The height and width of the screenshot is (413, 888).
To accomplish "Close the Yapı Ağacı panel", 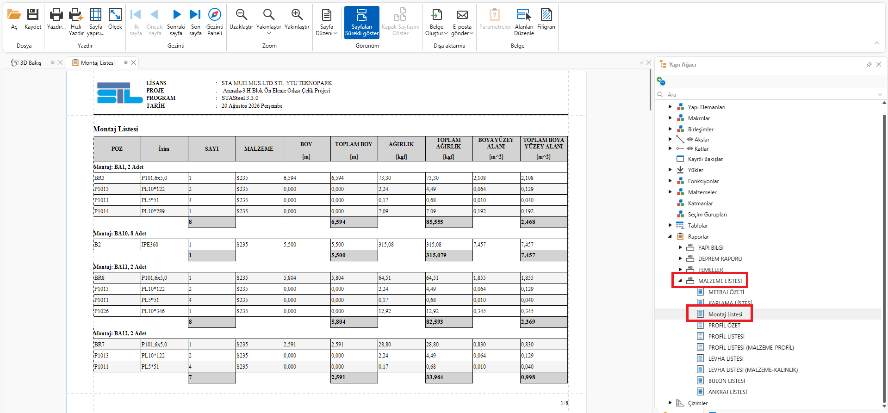I will point(879,64).
